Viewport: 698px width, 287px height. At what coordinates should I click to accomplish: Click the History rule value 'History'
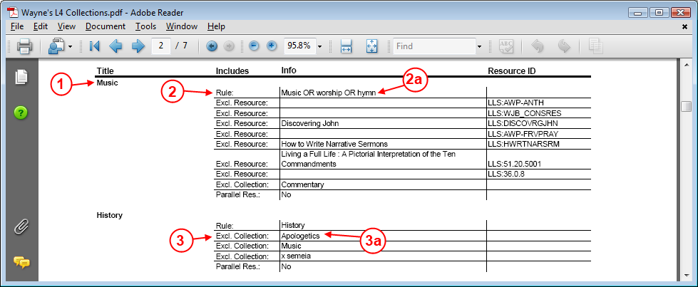(x=293, y=226)
